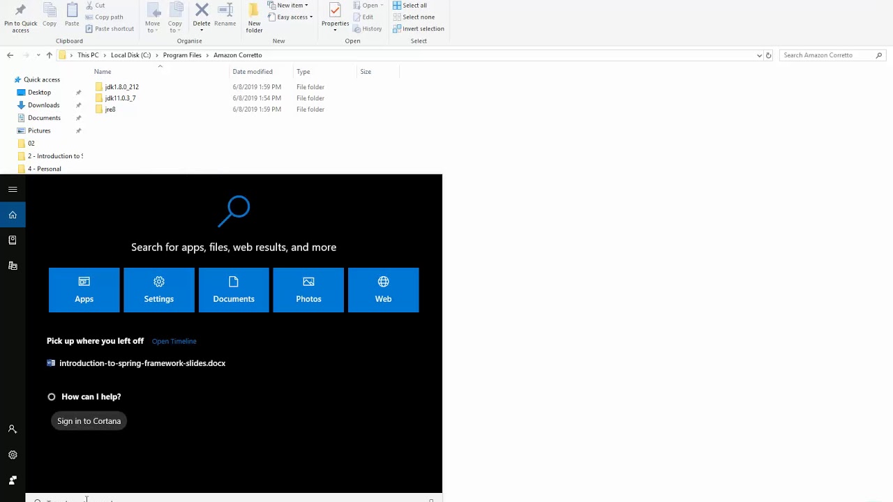
Task: Sort by Date modified column header
Action: click(x=253, y=72)
